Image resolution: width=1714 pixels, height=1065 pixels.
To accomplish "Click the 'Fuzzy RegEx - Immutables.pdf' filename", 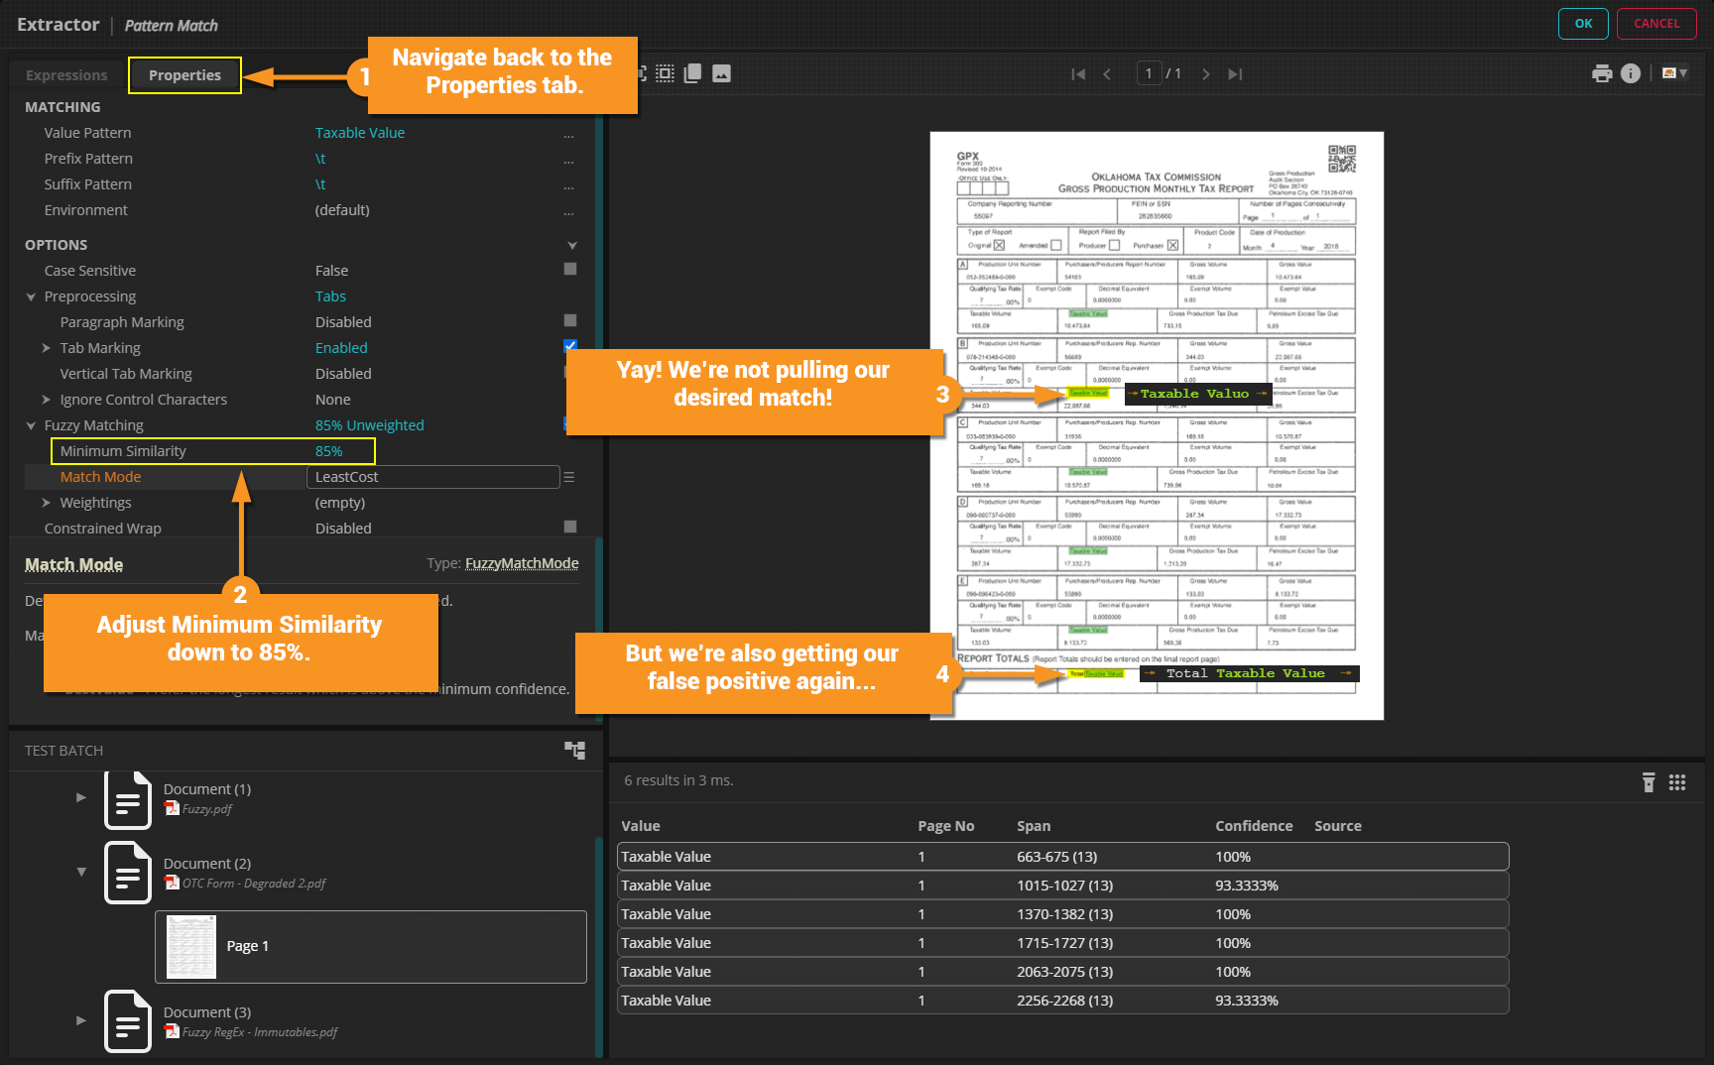I will (260, 1032).
